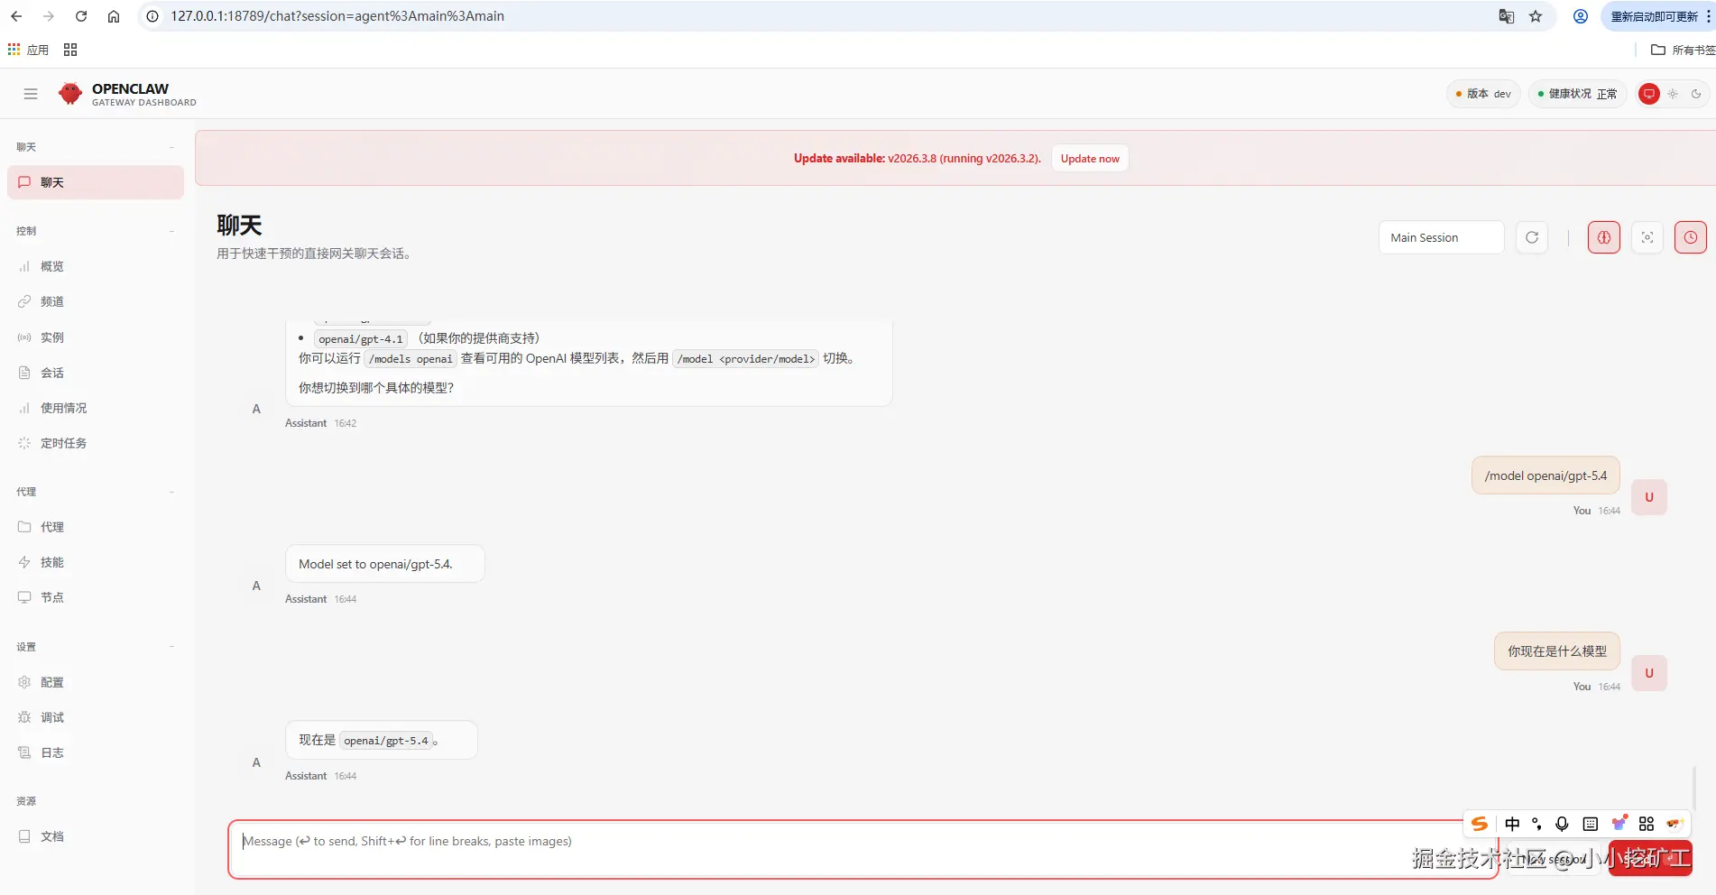This screenshot has height=895, width=1716.
Task: Click the 配置 config gear icon
Action: tap(24, 682)
